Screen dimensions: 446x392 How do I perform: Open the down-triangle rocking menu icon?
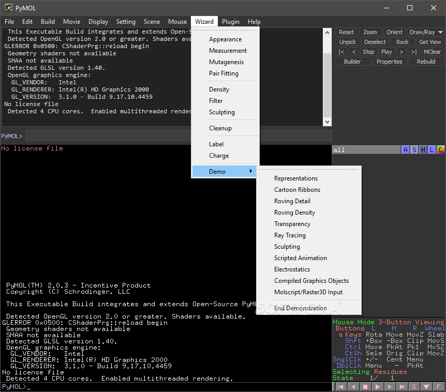point(426,387)
